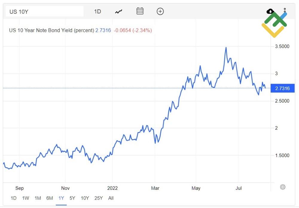Image resolution: width=299 pixels, height=208 pixels.
Task: Open chart settings with the gear icon
Action: [x=283, y=187]
